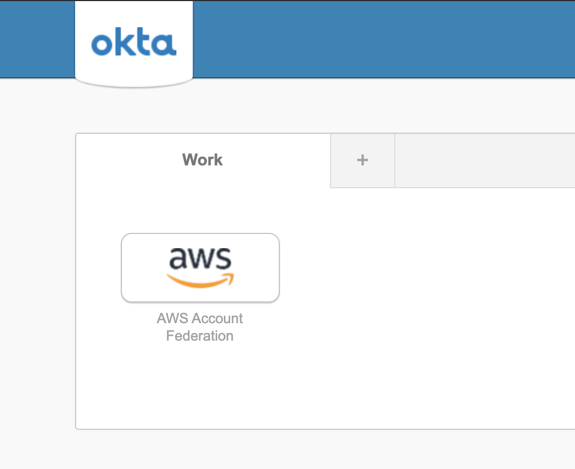Click the plus icon to add a tab
This screenshot has height=469, width=575.
362,160
